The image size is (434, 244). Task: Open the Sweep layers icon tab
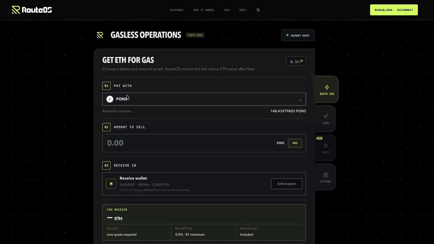[x=325, y=146]
